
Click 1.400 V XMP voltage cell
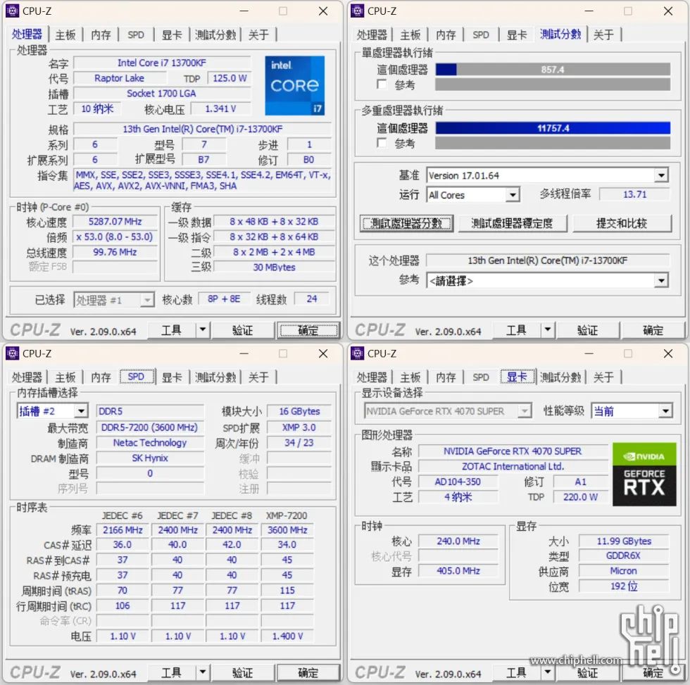click(287, 636)
